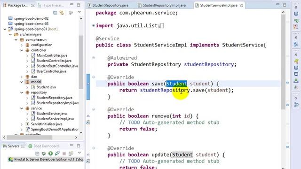Click the download tray icon in right trim

[296, 81]
